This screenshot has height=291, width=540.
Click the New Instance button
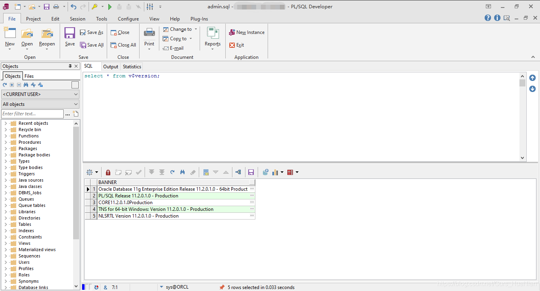[x=247, y=32]
